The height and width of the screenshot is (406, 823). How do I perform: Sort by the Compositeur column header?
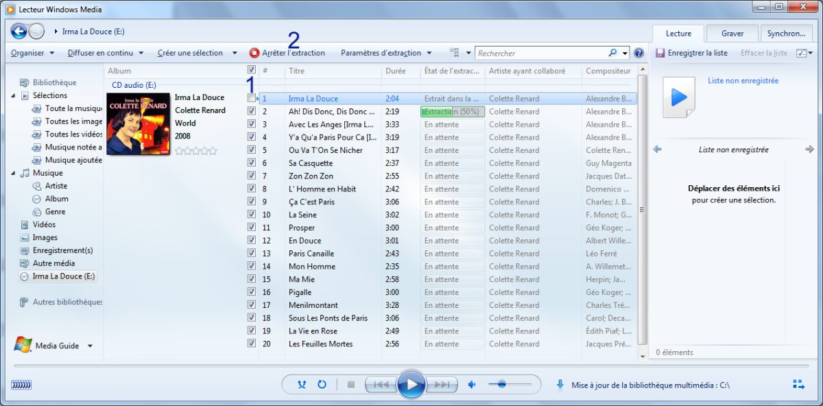pyautogui.click(x=609, y=71)
